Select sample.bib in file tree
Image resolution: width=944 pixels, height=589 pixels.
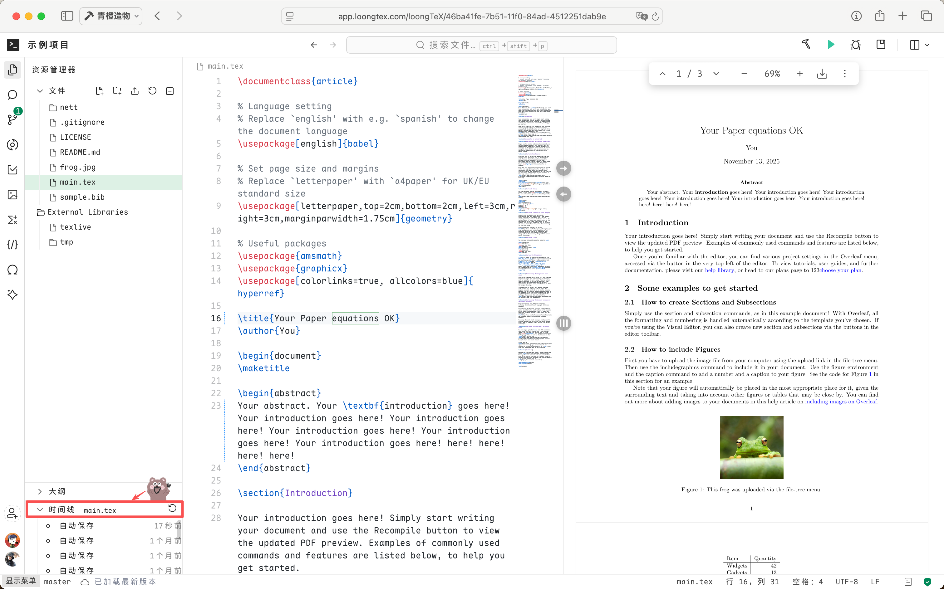click(82, 197)
